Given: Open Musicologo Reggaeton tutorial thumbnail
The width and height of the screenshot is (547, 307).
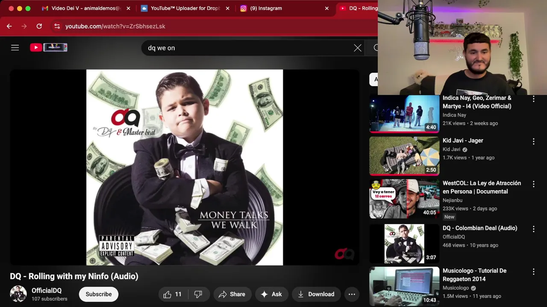Looking at the screenshot, I should click(404, 287).
